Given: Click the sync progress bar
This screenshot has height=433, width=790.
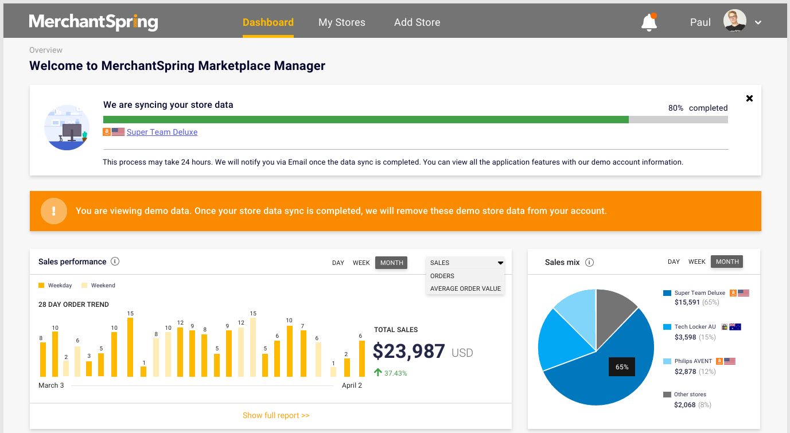Looking at the screenshot, I should tap(415, 119).
